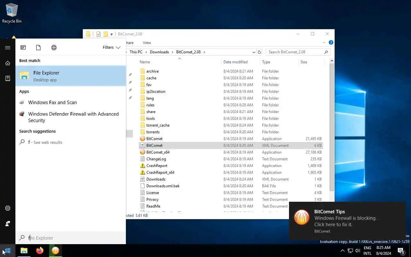This screenshot has width=411, height=257.
Task: Filter search results by Apps icon
Action: 23,48
